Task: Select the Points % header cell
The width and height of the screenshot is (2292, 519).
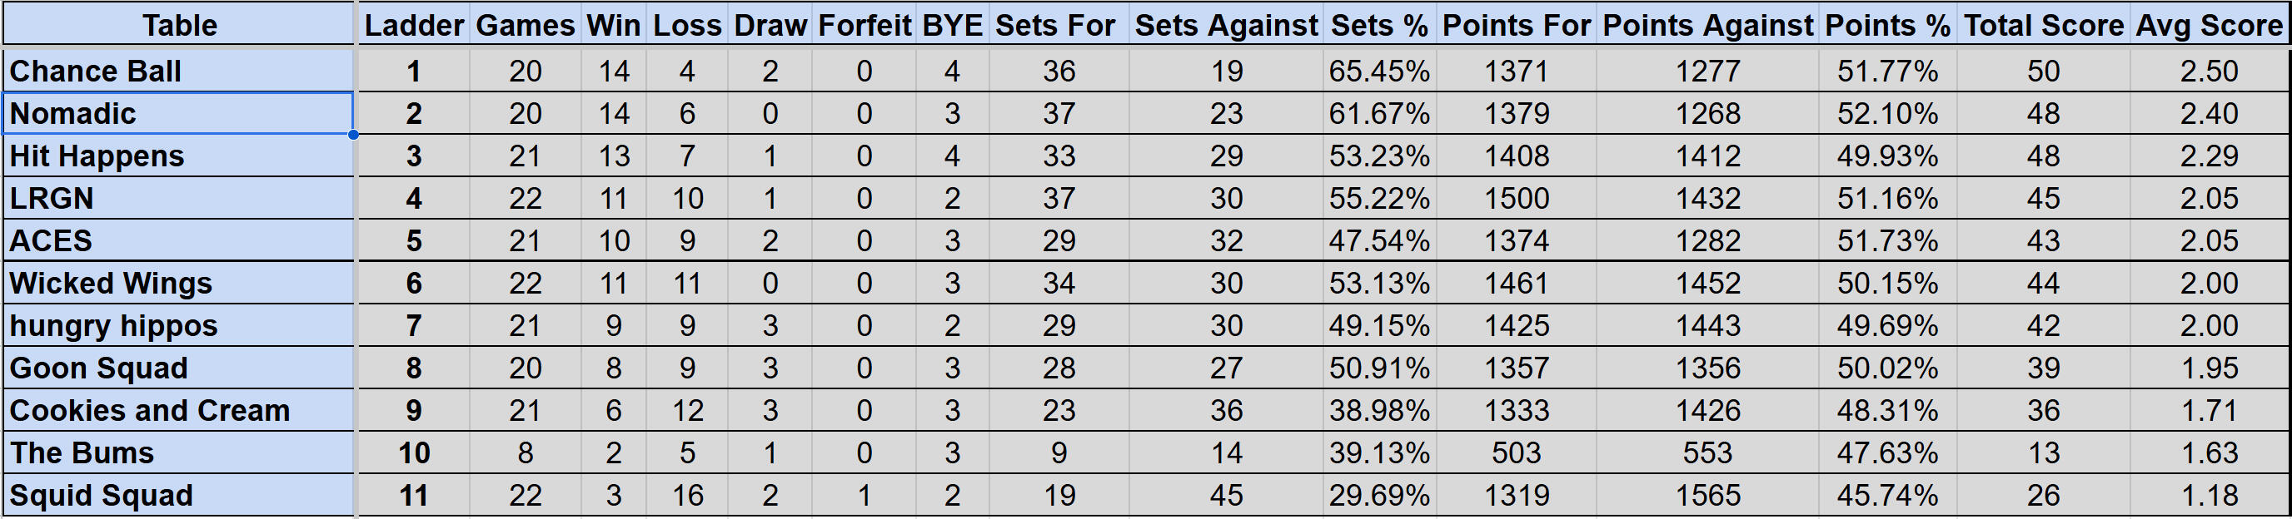Action: click(x=1886, y=25)
